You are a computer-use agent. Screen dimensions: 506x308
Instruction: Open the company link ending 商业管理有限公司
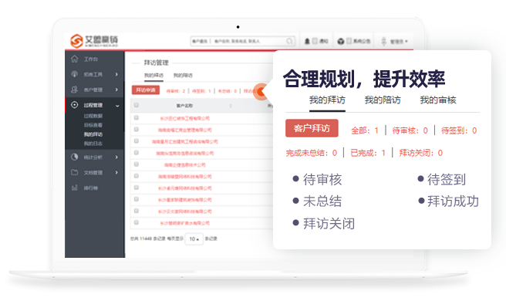185,130
